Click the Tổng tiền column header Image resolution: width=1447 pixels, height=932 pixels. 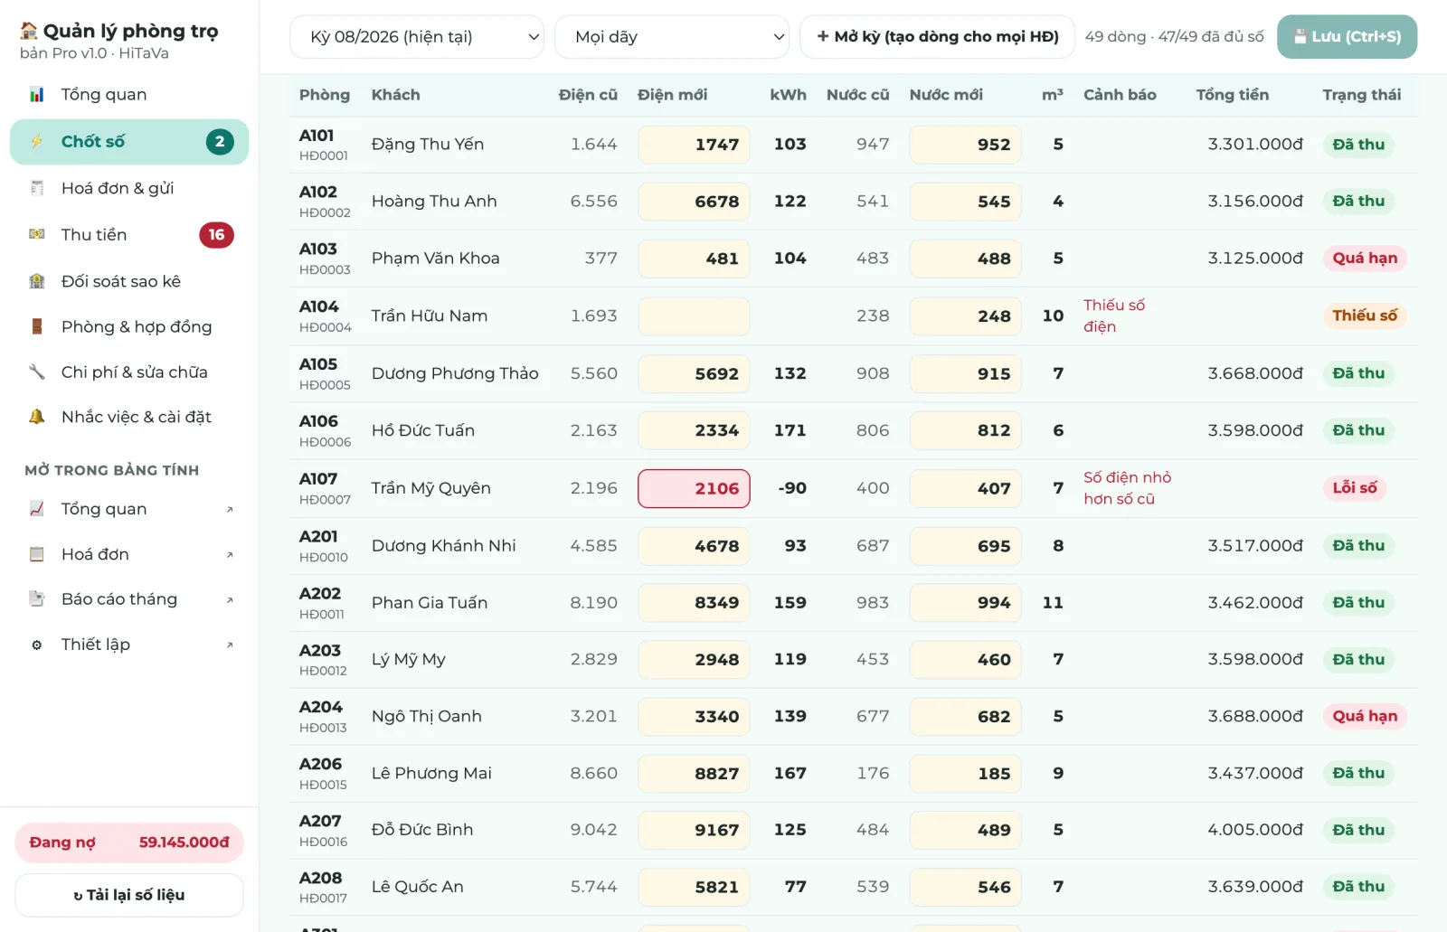pos(1232,95)
